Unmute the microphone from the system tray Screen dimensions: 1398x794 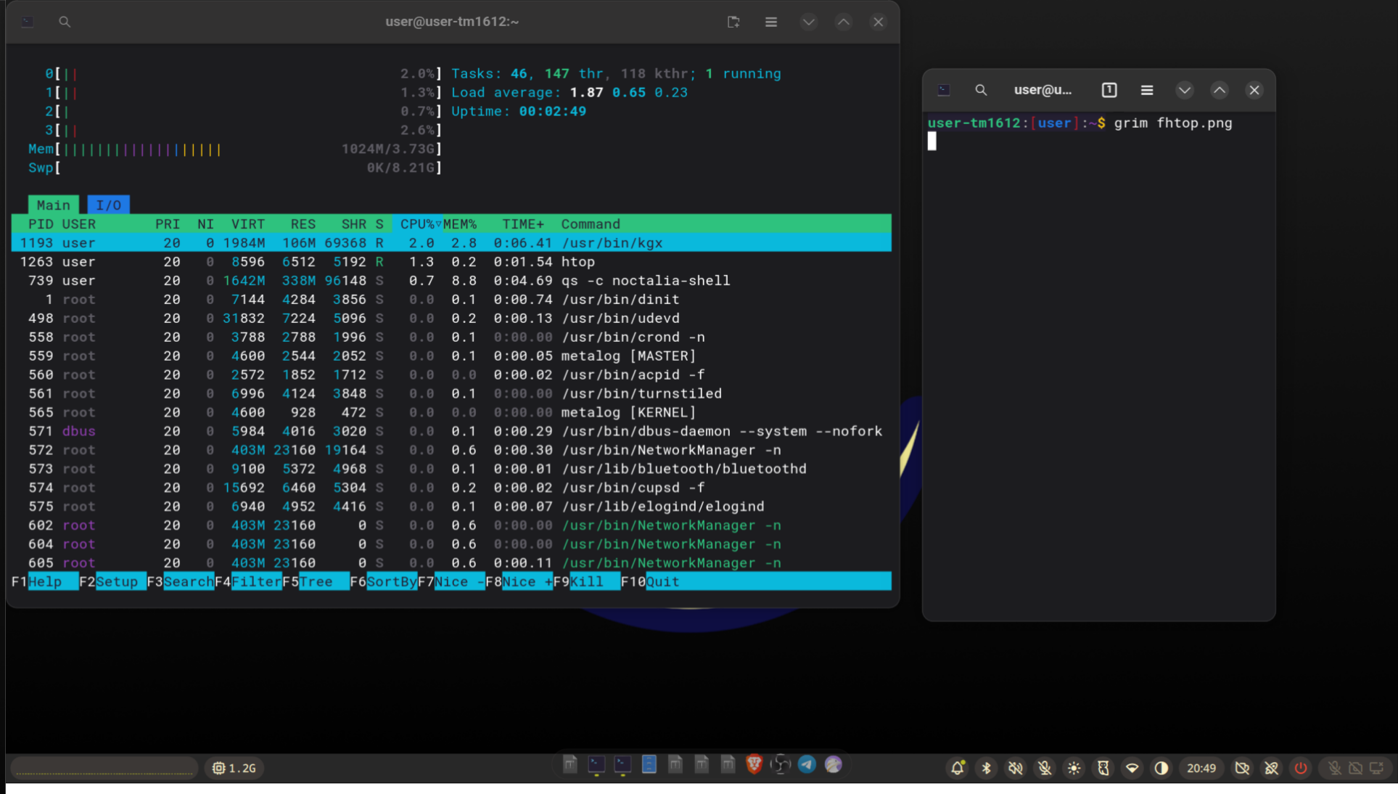point(1045,768)
